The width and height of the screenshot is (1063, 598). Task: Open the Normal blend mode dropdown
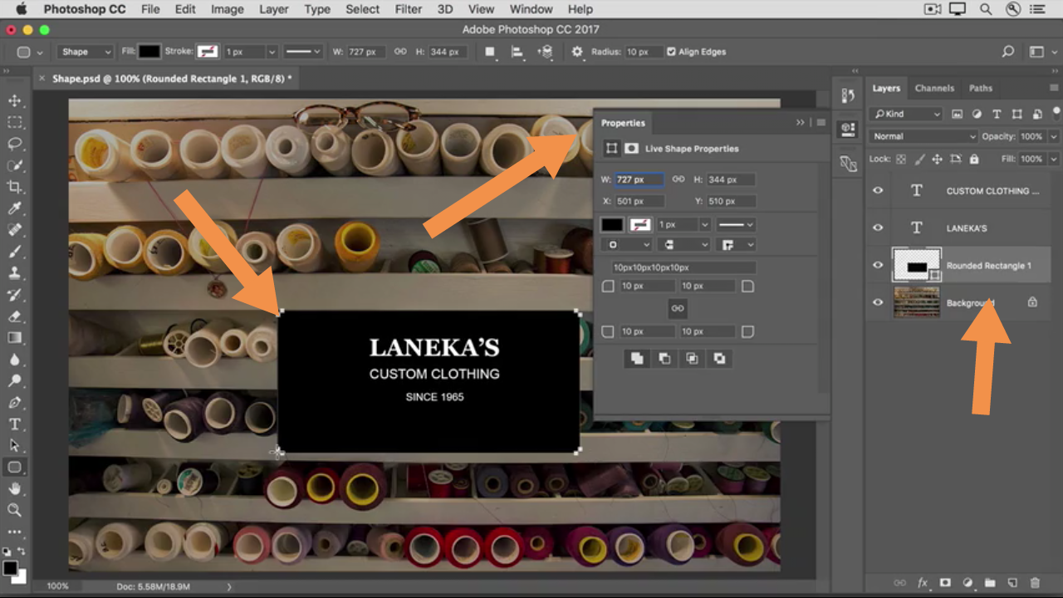point(923,136)
